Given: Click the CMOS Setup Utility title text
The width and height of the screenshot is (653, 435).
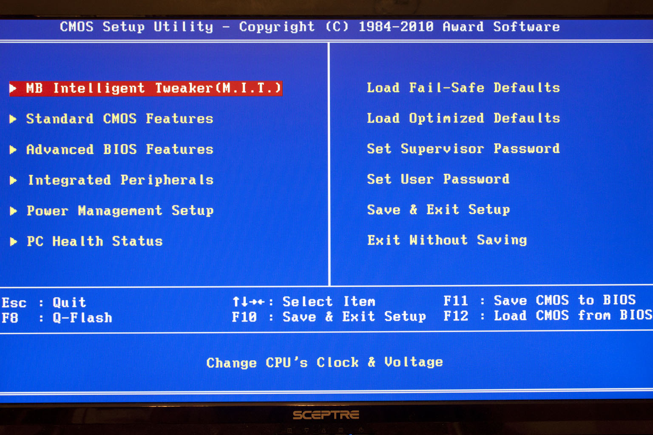Looking at the screenshot, I should click(309, 27).
